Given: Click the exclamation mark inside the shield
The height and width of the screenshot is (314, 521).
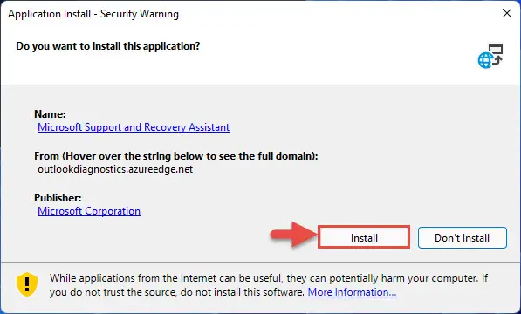Looking at the screenshot, I should tap(27, 283).
